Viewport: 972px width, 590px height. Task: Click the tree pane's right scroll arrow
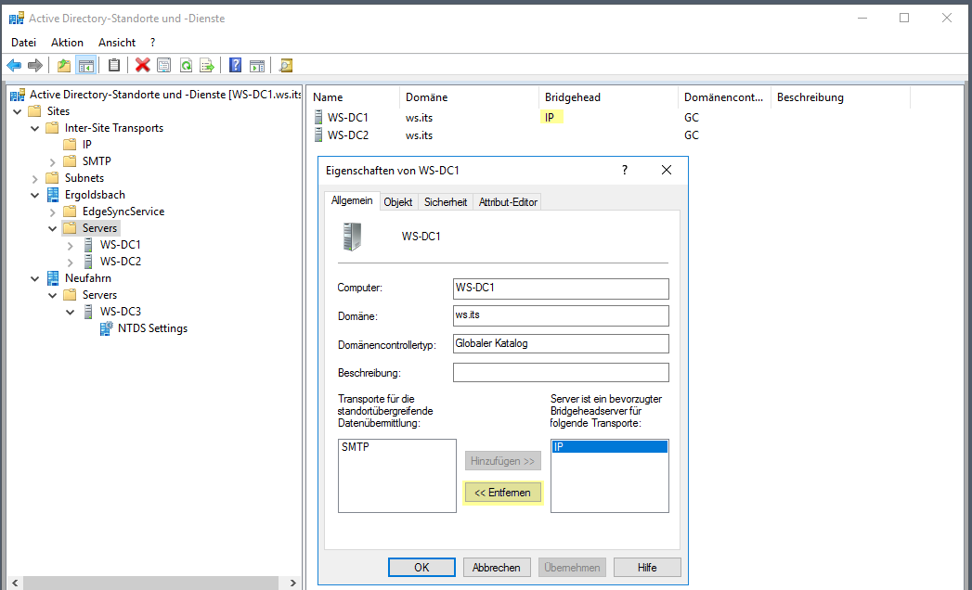tap(293, 584)
